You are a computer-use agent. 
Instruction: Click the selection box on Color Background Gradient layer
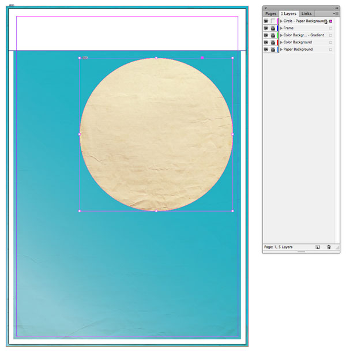(x=330, y=35)
